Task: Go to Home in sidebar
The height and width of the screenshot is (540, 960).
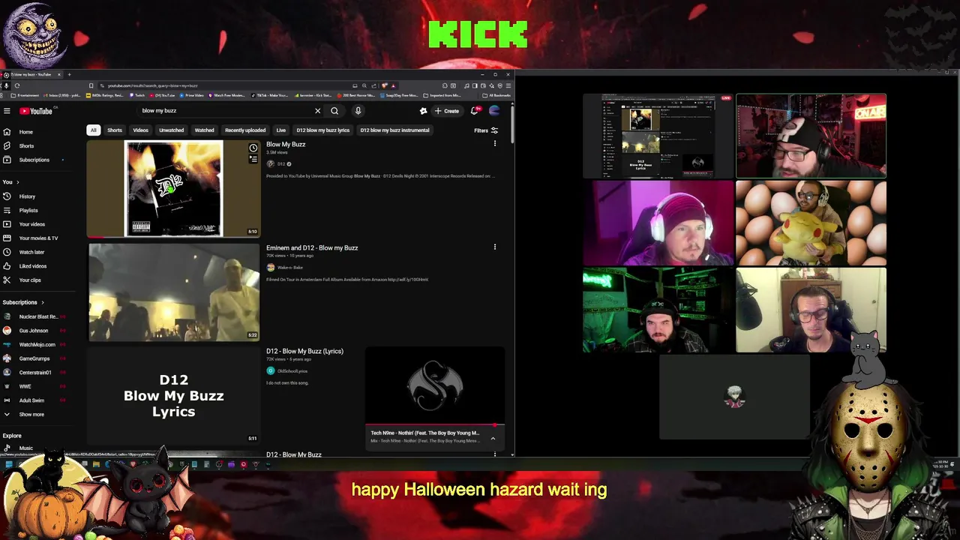Action: 26,132
